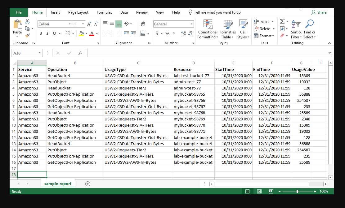This screenshot has width=345, height=208.
Task: Select the column C header
Action: tap(138, 63)
